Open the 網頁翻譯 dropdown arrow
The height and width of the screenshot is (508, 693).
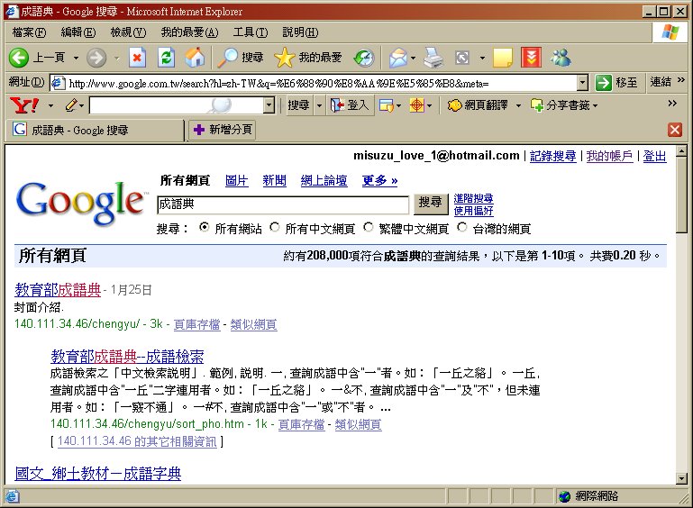pos(519,105)
